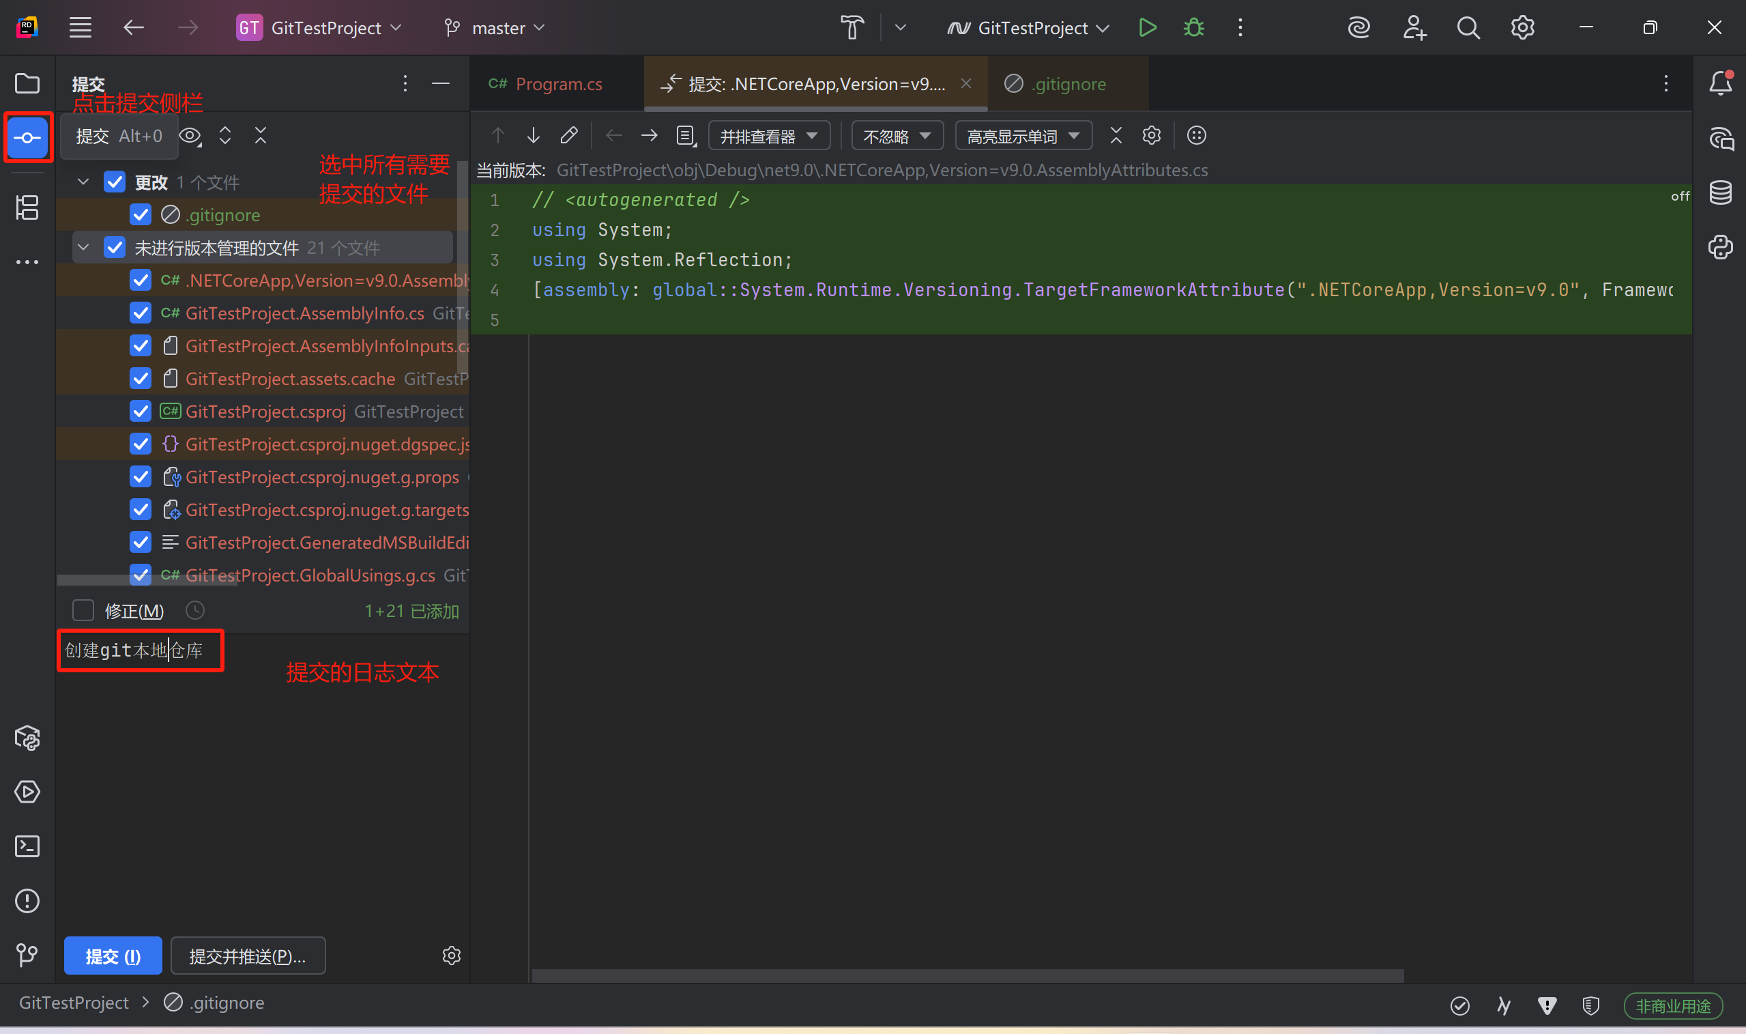Screen dimensions: 1746x1034
Task: Click the 提交 (I) commit button
Action: pyautogui.click(x=113, y=956)
